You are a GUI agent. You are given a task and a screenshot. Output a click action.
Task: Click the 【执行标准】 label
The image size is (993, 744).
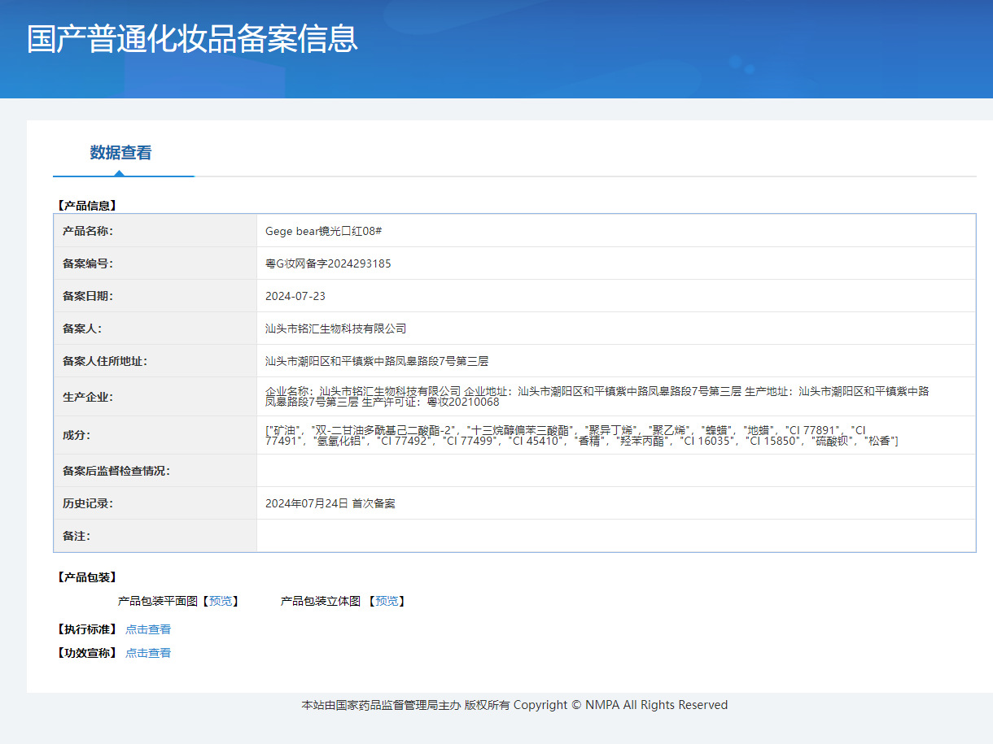[87, 629]
